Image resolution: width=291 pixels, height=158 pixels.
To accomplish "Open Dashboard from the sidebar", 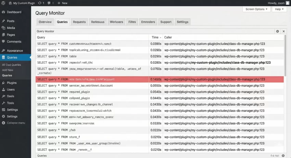I will [14, 12].
